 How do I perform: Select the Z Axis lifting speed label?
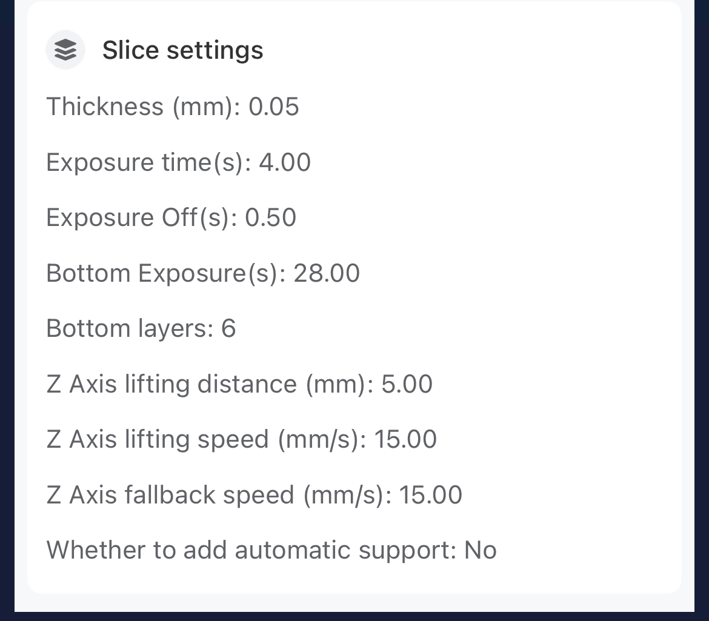[x=206, y=439]
